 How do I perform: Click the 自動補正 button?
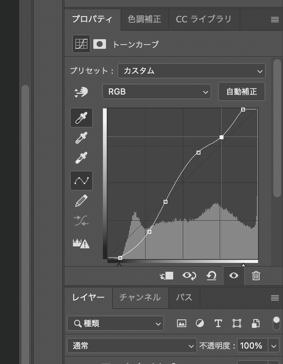(242, 91)
